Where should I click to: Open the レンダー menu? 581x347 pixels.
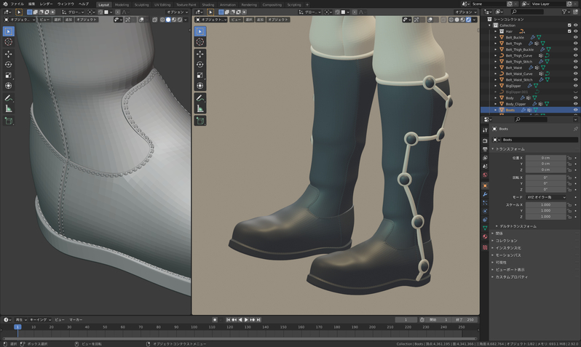tap(47, 4)
